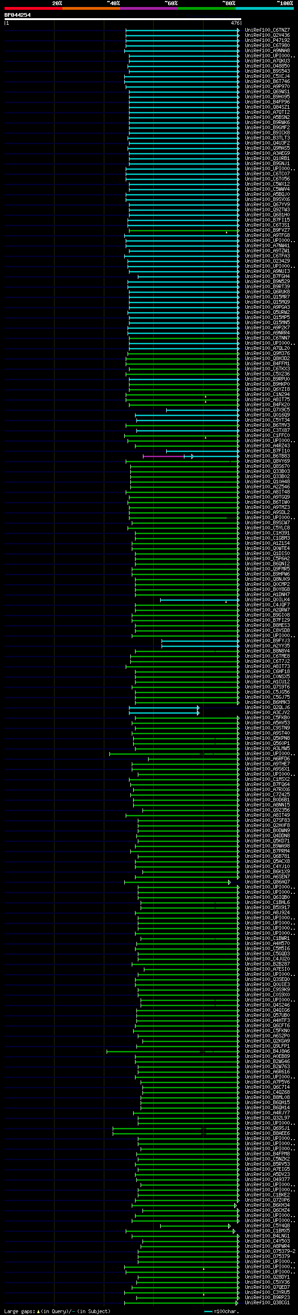Click entry UniRef100_B9SCW7
Screen dimensions: 298x1315
(x=267, y=523)
